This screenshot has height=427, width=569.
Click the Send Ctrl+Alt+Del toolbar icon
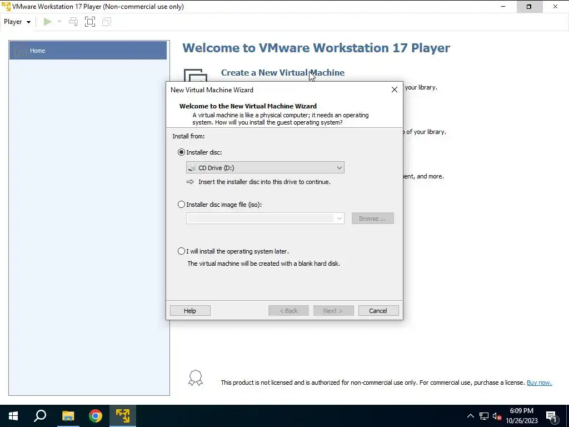(x=73, y=22)
